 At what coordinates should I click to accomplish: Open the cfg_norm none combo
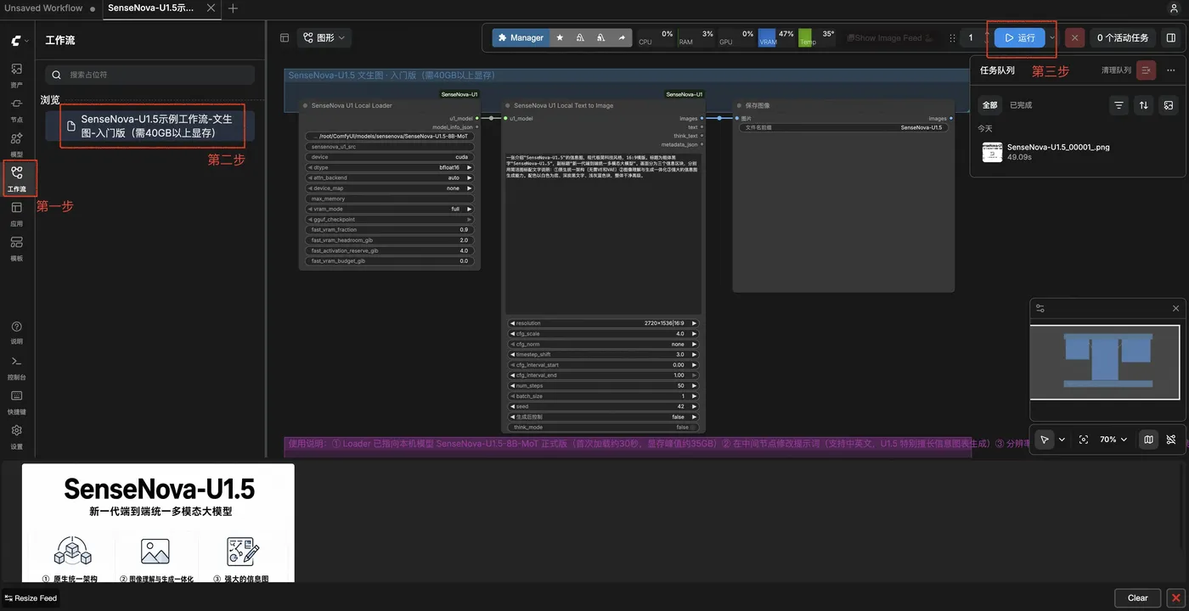pyautogui.click(x=603, y=345)
